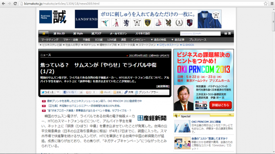The image size is (275, 154).
Task: Bookmark this page with the star icon
Action: (266, 3)
